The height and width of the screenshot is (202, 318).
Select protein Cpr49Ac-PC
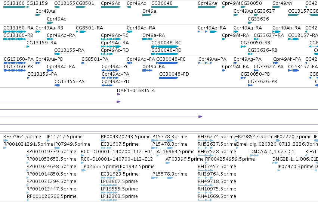click(x=115, y=67)
